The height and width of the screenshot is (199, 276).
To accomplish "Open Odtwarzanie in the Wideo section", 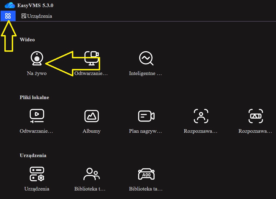I will click(91, 64).
